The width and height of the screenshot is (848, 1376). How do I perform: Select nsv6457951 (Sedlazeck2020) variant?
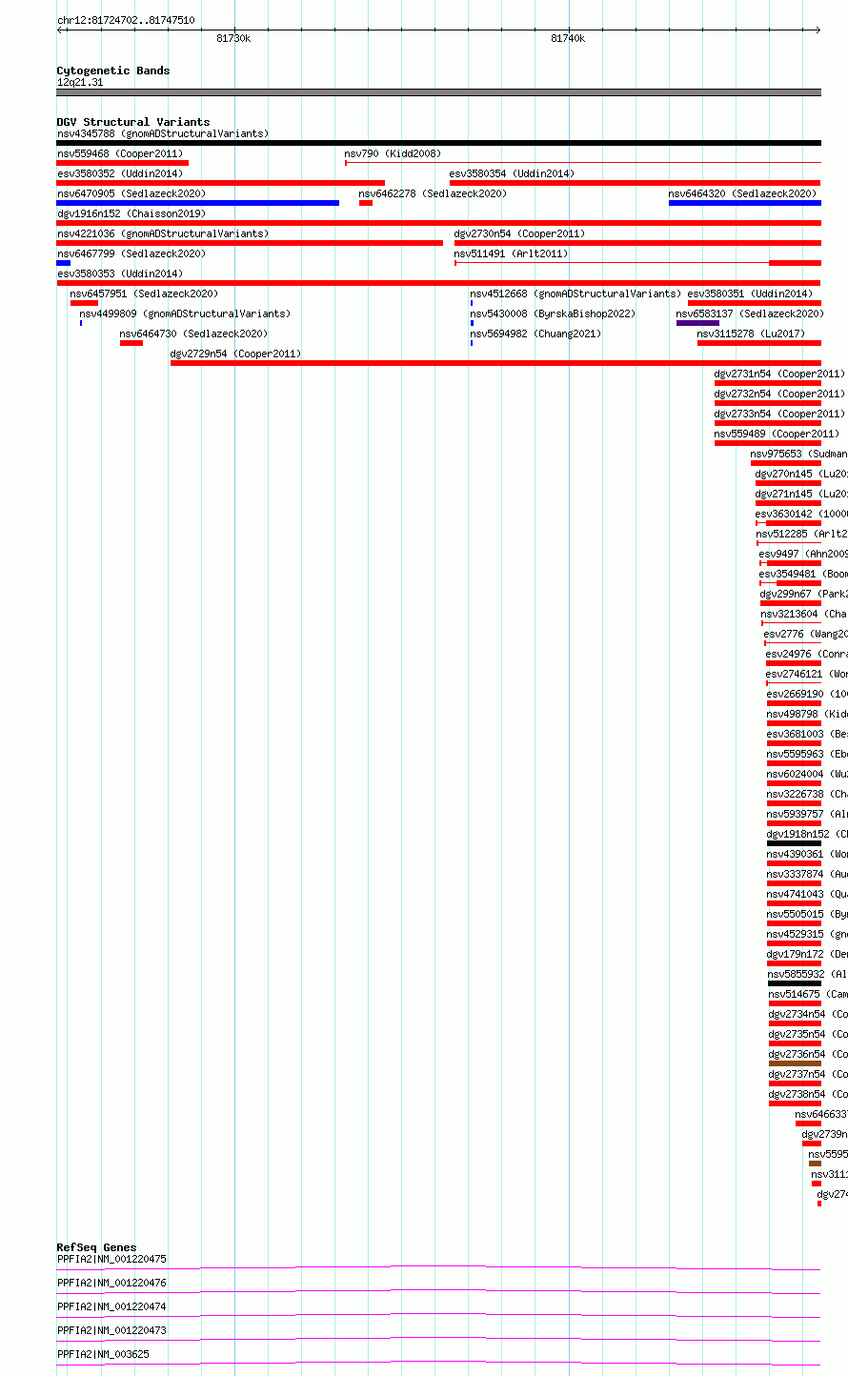point(144,293)
